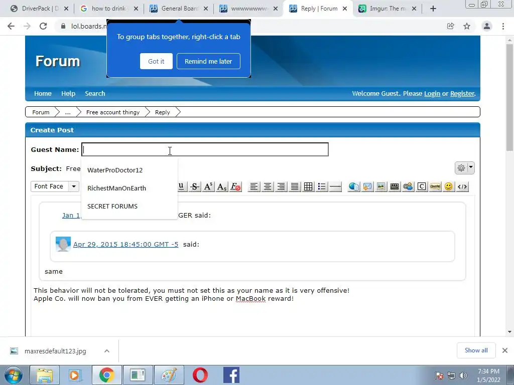Go to the Forum breadcrumb
Viewport: 514px width, 385px height.
(x=41, y=112)
